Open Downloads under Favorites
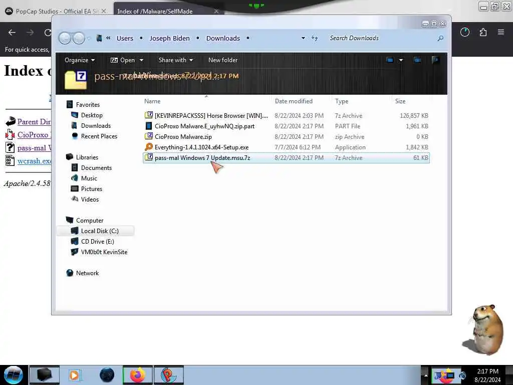The height and width of the screenshot is (385, 513). pos(96,126)
